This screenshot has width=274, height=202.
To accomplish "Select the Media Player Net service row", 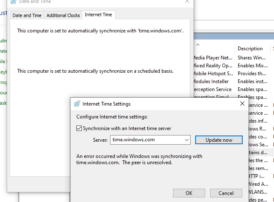I will tap(213, 58).
